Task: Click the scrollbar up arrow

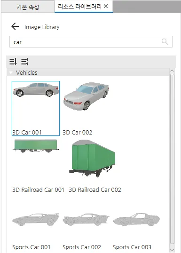Action: click(x=172, y=71)
